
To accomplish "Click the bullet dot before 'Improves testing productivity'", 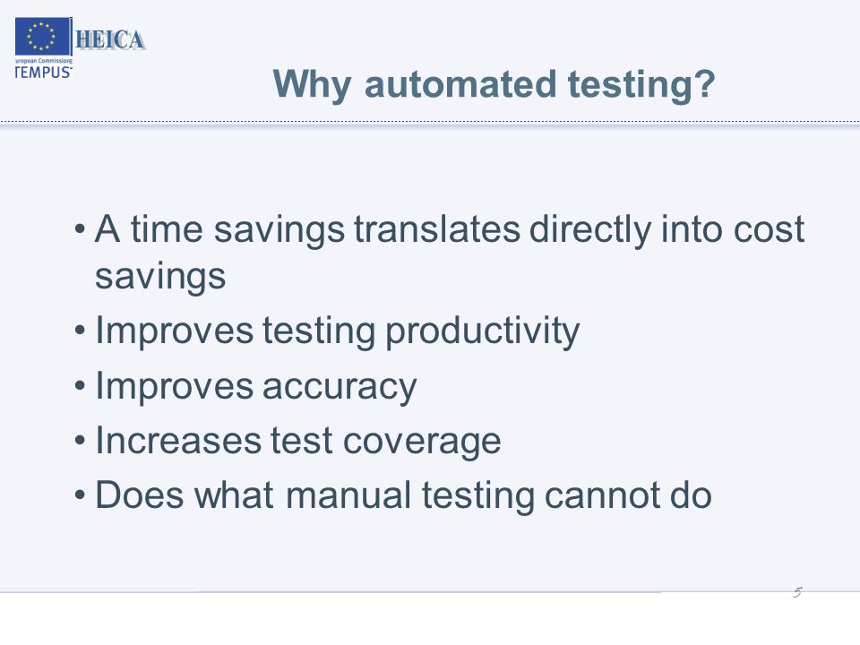I will 80,331.
